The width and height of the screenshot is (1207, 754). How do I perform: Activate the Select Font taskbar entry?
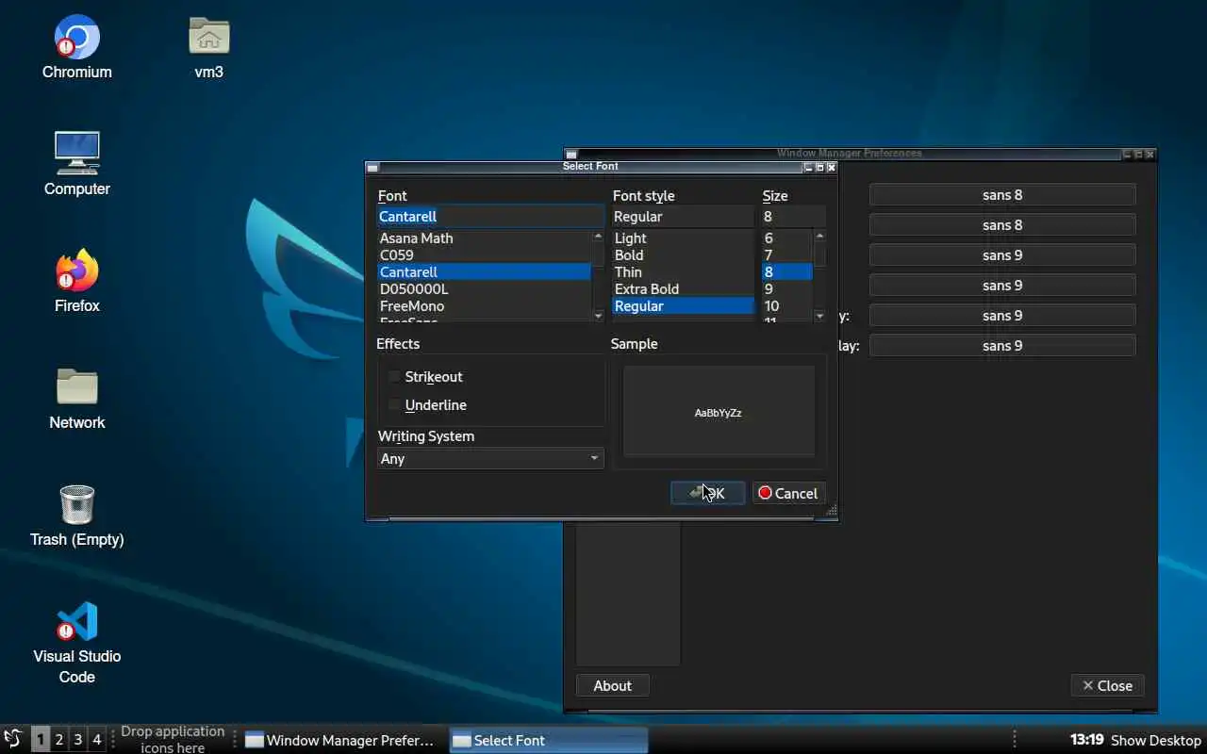(549, 740)
